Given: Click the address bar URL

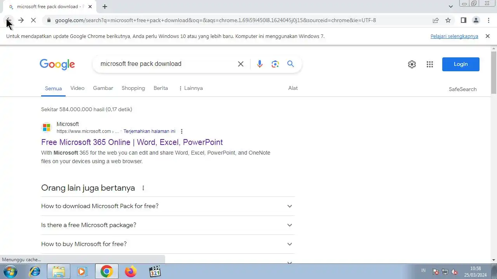Looking at the screenshot, I should click(215, 20).
